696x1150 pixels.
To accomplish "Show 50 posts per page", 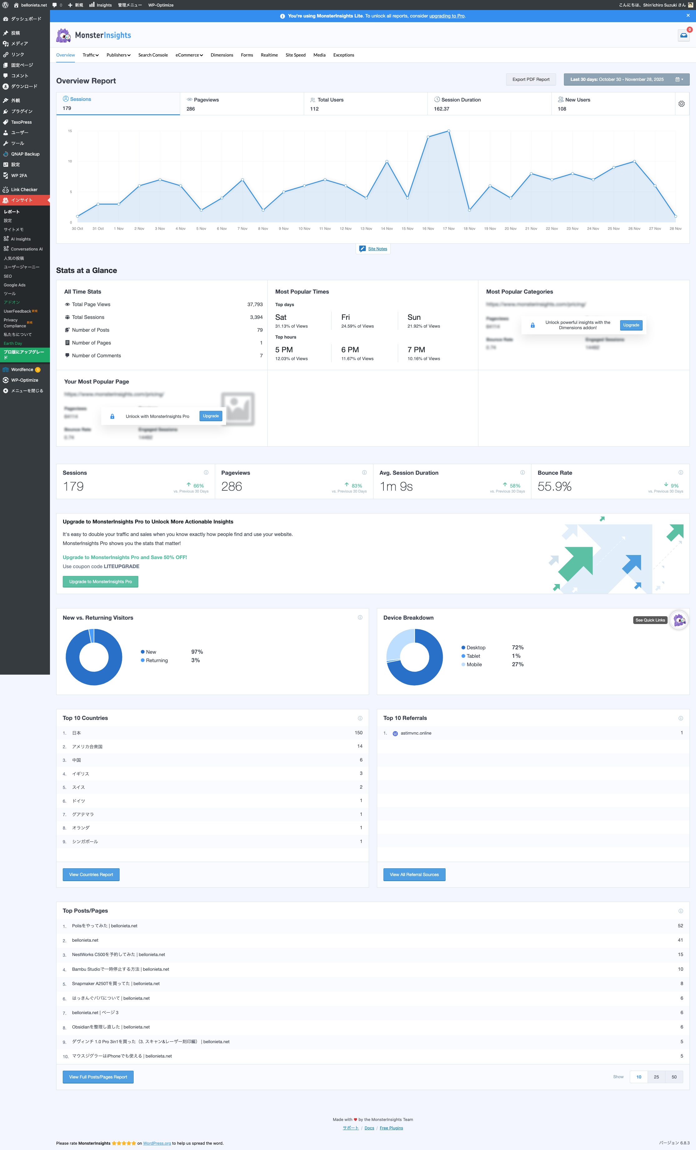I will 674,1077.
